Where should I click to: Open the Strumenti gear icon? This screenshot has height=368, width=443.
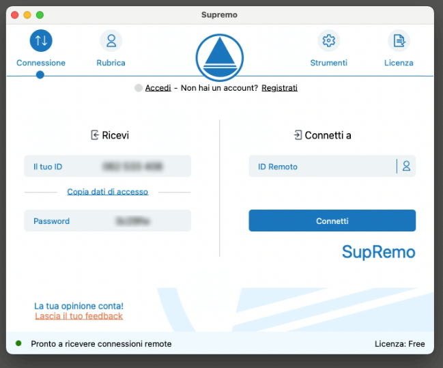[328, 41]
